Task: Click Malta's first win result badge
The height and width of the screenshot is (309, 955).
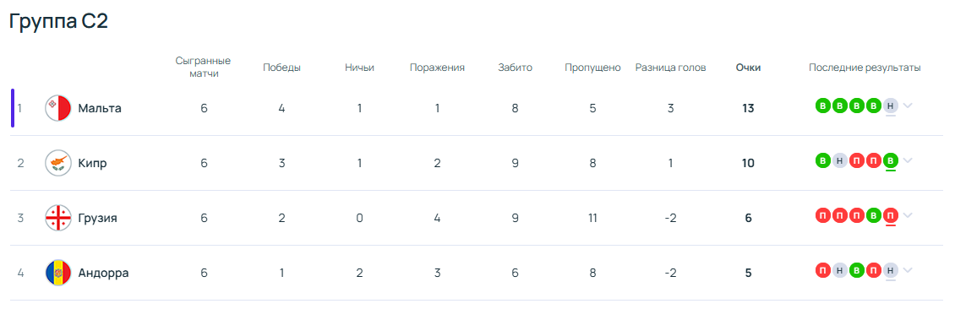Action: [822, 106]
